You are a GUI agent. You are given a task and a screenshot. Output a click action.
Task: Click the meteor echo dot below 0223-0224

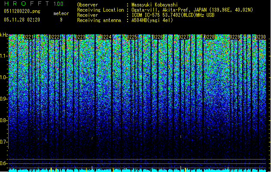pyautogui.click(x=92, y=138)
